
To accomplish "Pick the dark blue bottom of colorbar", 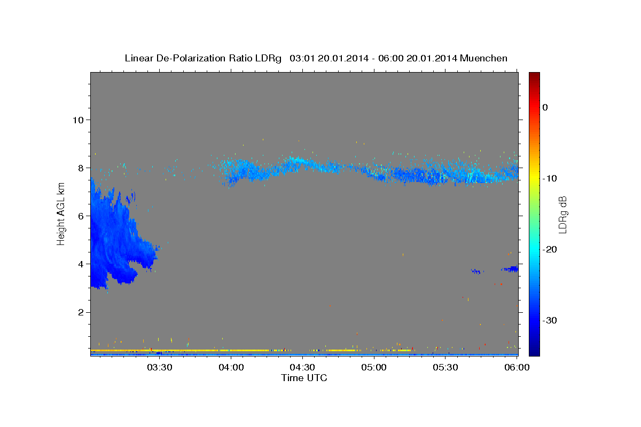I will point(534,350).
